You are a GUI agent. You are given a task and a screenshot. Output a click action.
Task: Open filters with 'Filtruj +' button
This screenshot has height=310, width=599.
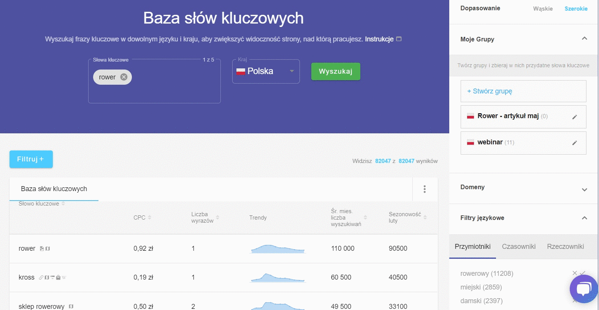tap(31, 159)
